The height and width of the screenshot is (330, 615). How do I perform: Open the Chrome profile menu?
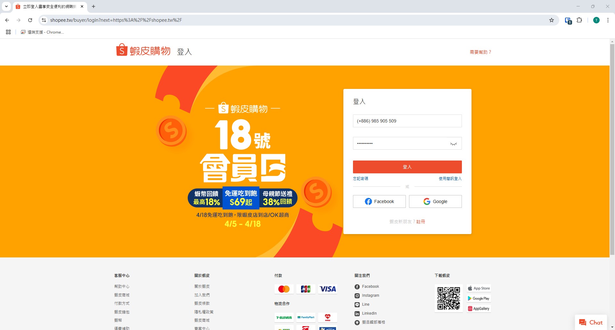[x=596, y=20]
